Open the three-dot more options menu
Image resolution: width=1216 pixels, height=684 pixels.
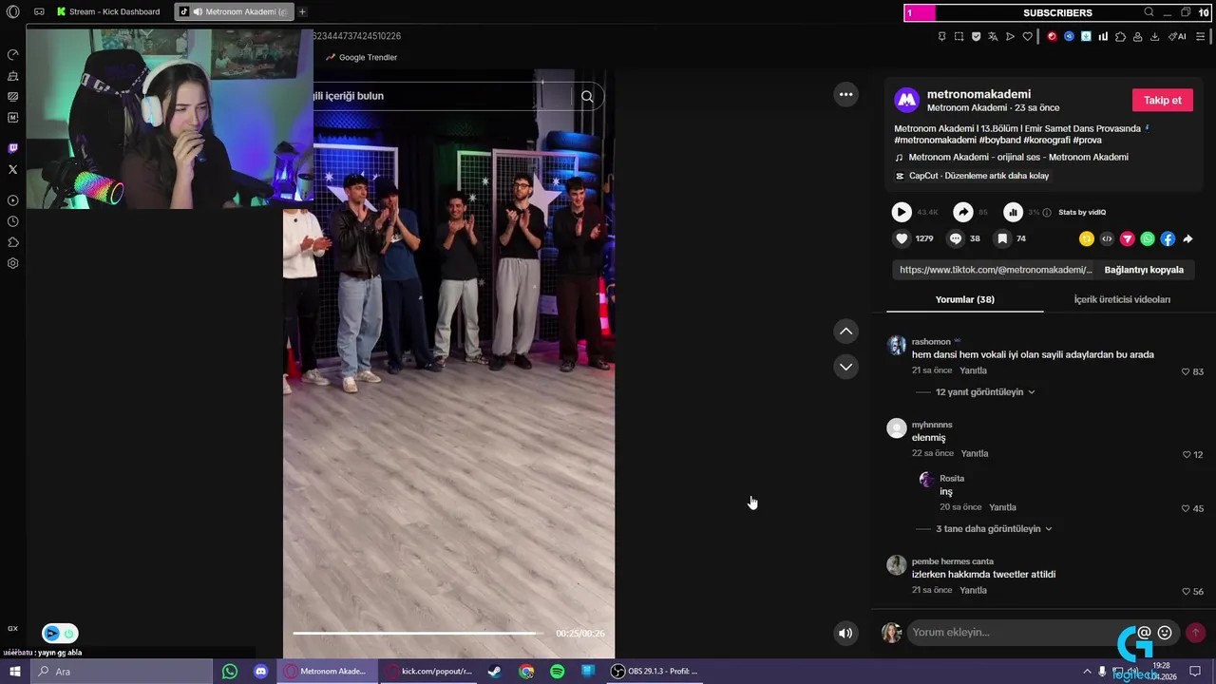click(x=845, y=94)
